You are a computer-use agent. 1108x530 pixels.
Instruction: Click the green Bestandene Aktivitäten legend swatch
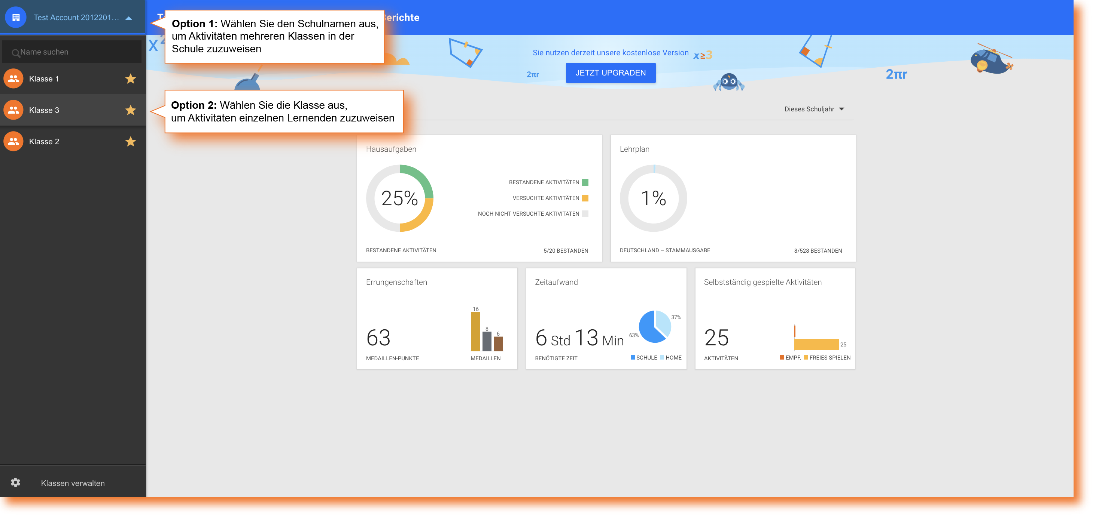pyautogui.click(x=585, y=182)
